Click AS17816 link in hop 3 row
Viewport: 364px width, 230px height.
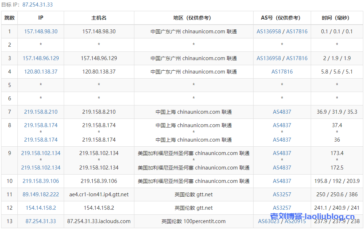click(x=297, y=58)
